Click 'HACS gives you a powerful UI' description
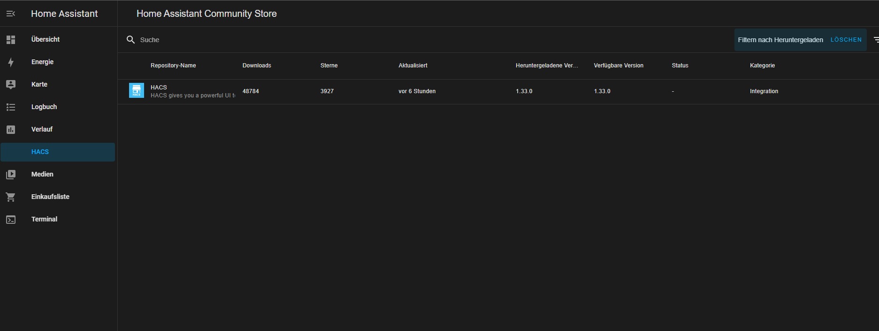Image resolution: width=879 pixels, height=331 pixels. click(x=193, y=96)
